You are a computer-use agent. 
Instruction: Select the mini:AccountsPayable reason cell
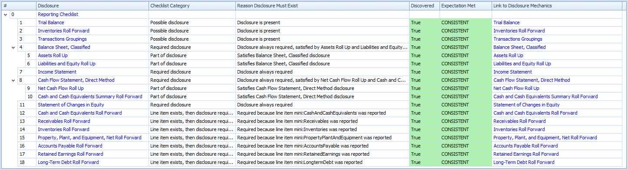pyautogui.click(x=322, y=146)
